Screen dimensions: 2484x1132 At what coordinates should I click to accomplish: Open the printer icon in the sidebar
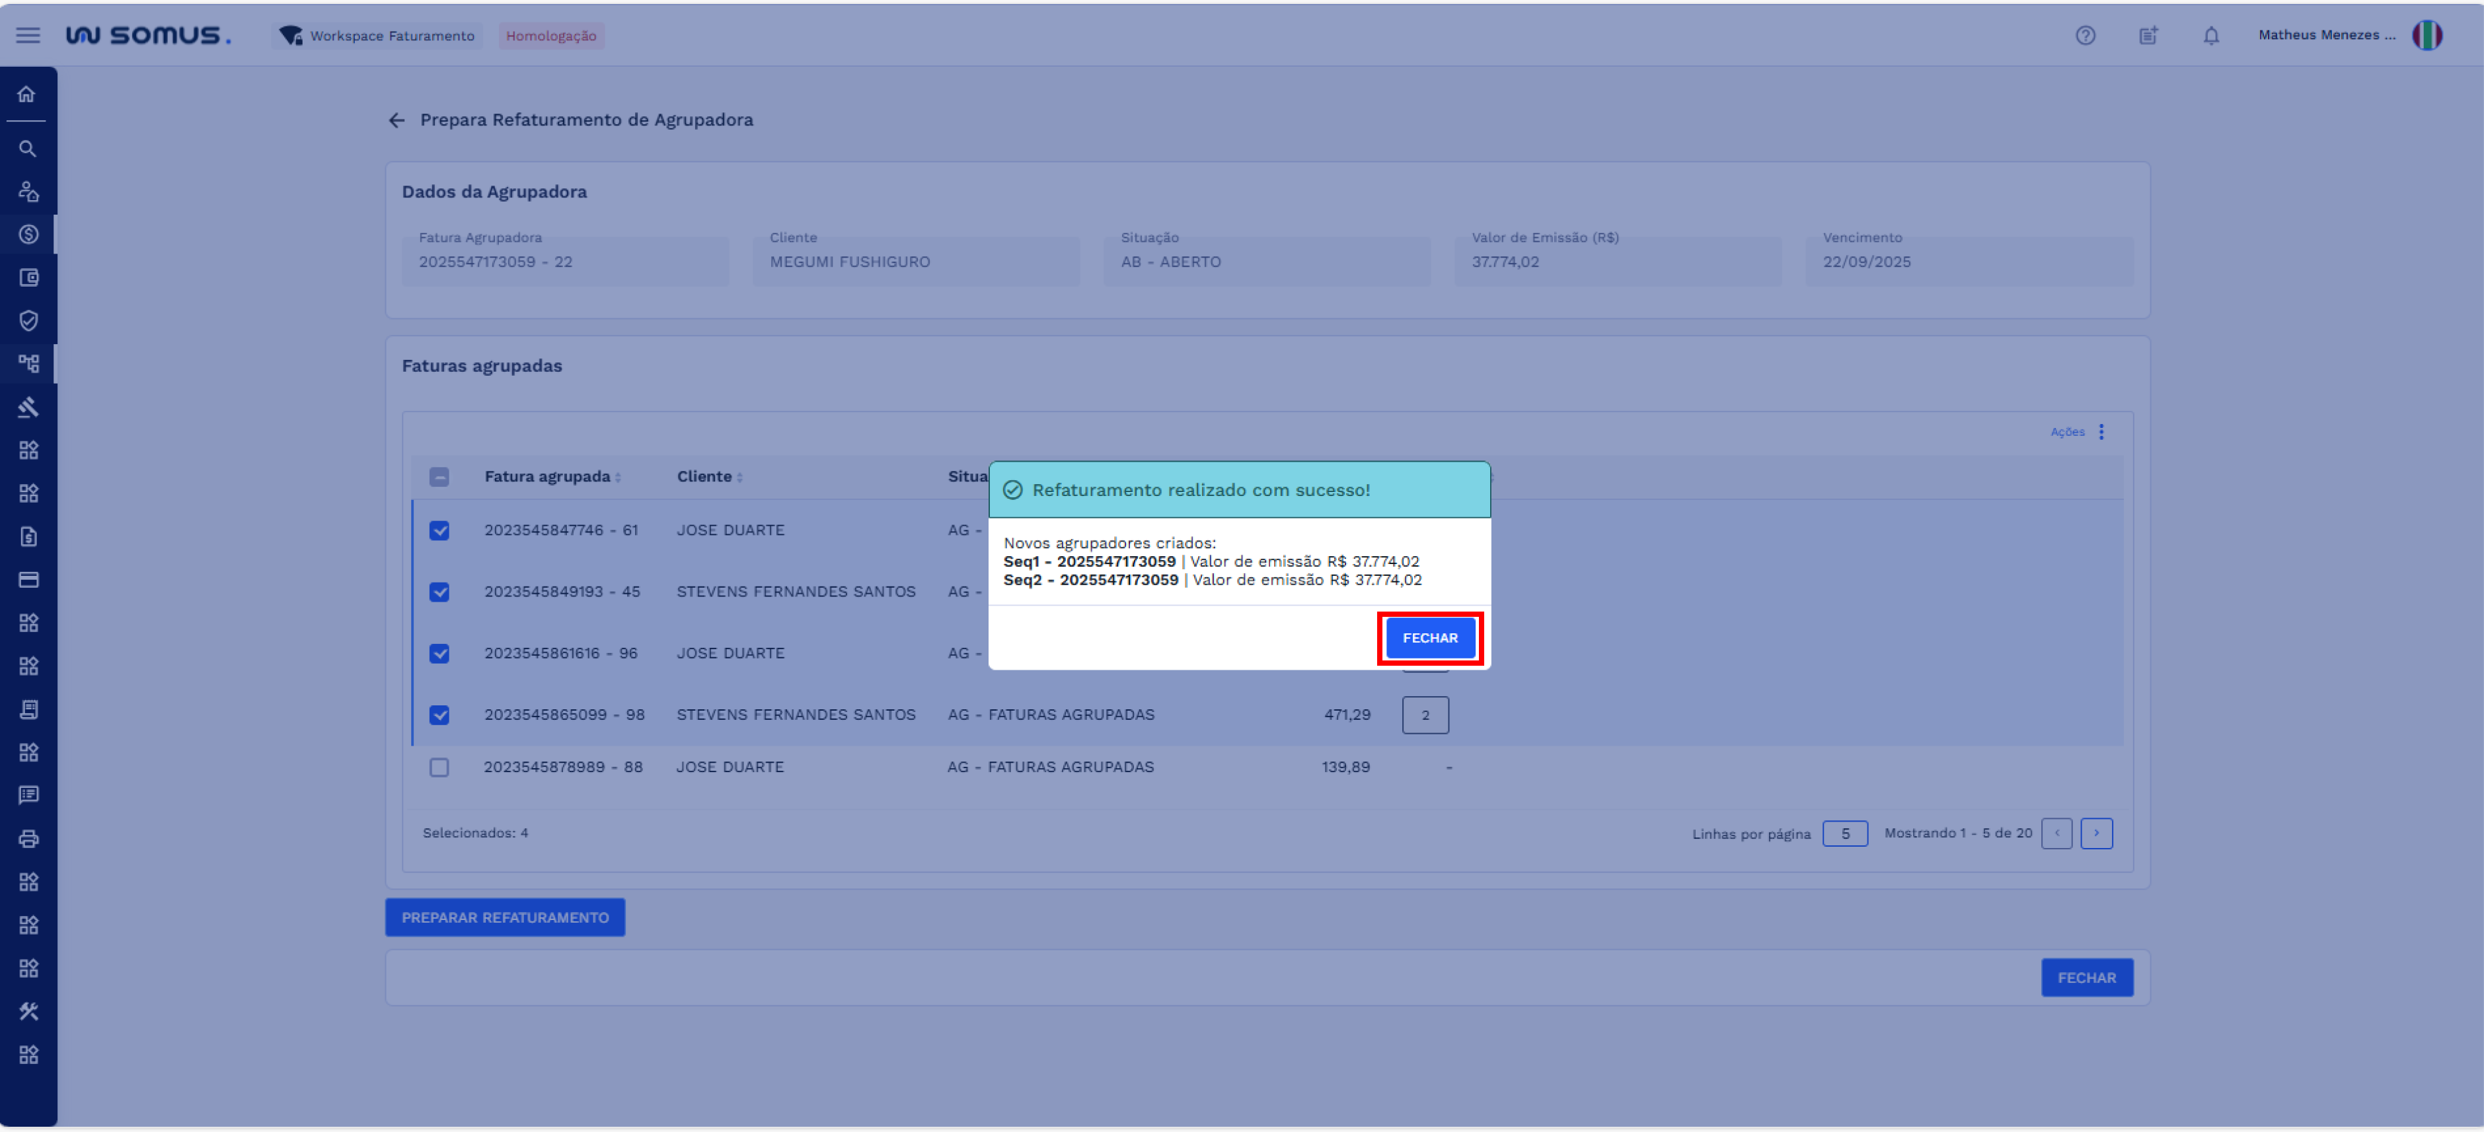[28, 839]
